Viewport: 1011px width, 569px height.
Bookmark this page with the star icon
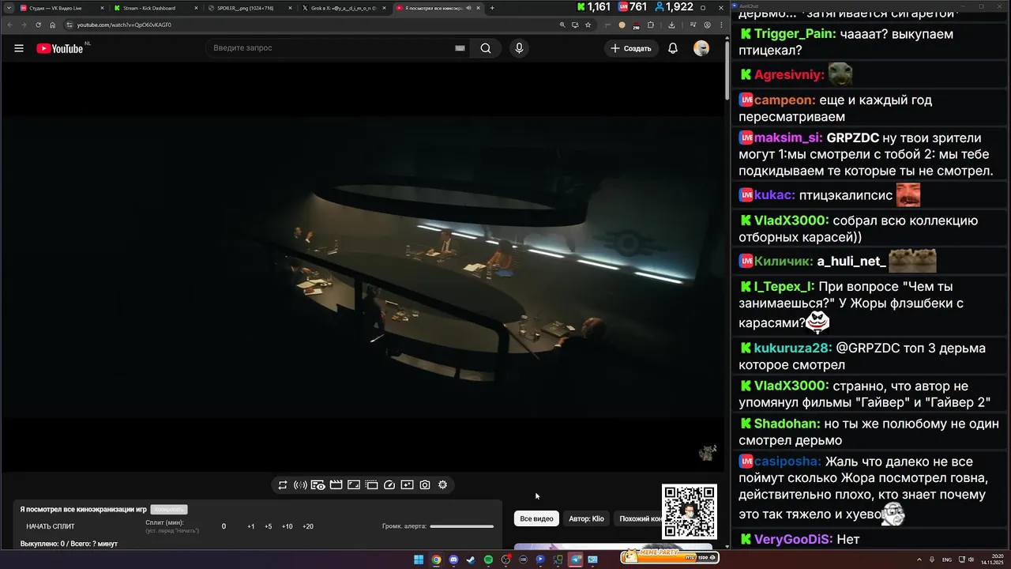coord(587,24)
